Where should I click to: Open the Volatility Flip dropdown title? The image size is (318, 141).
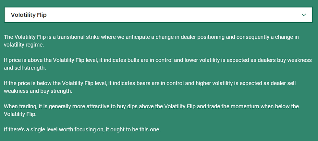(29, 15)
